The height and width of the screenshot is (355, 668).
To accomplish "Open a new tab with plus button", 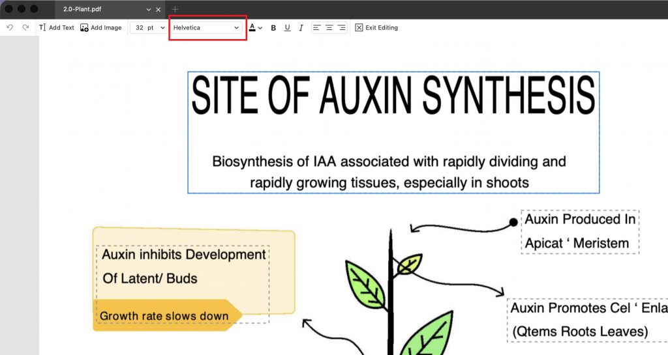I will 175,9.
